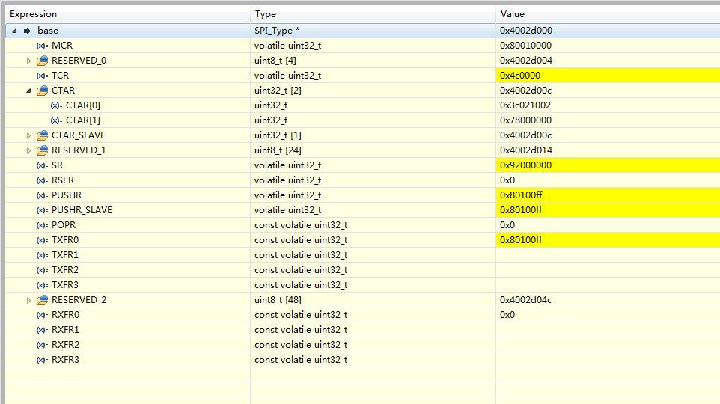The image size is (720, 404).
Task: Click the CTAR[1] variable icon
Action: [56, 120]
